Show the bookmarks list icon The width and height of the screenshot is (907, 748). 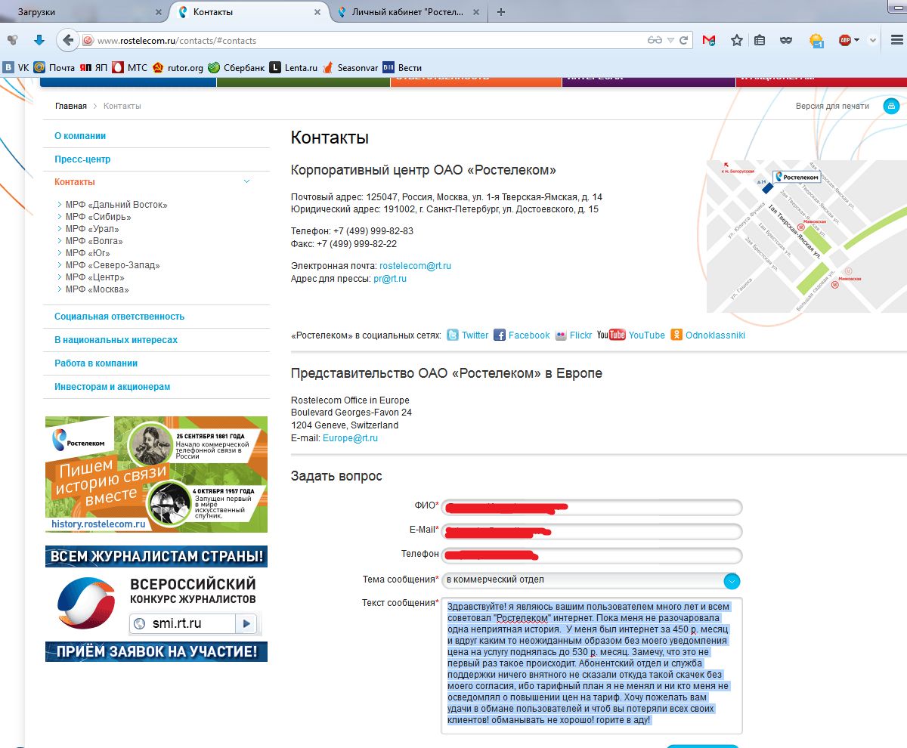760,41
